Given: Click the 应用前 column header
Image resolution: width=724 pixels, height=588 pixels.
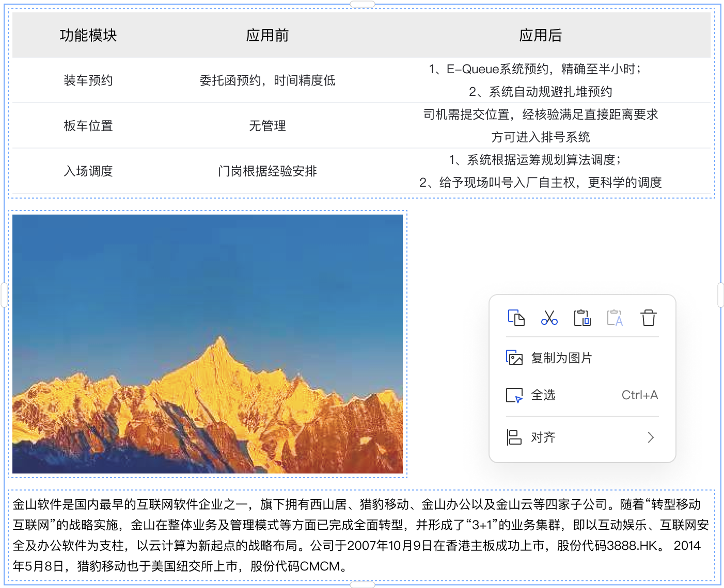Looking at the screenshot, I should [x=267, y=35].
